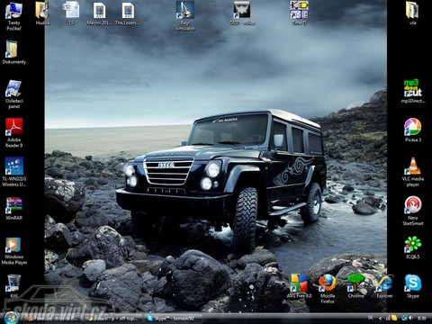The image size is (432, 324).
Task: Launch Windows Media Player shortcut
Action: pos(13,251)
